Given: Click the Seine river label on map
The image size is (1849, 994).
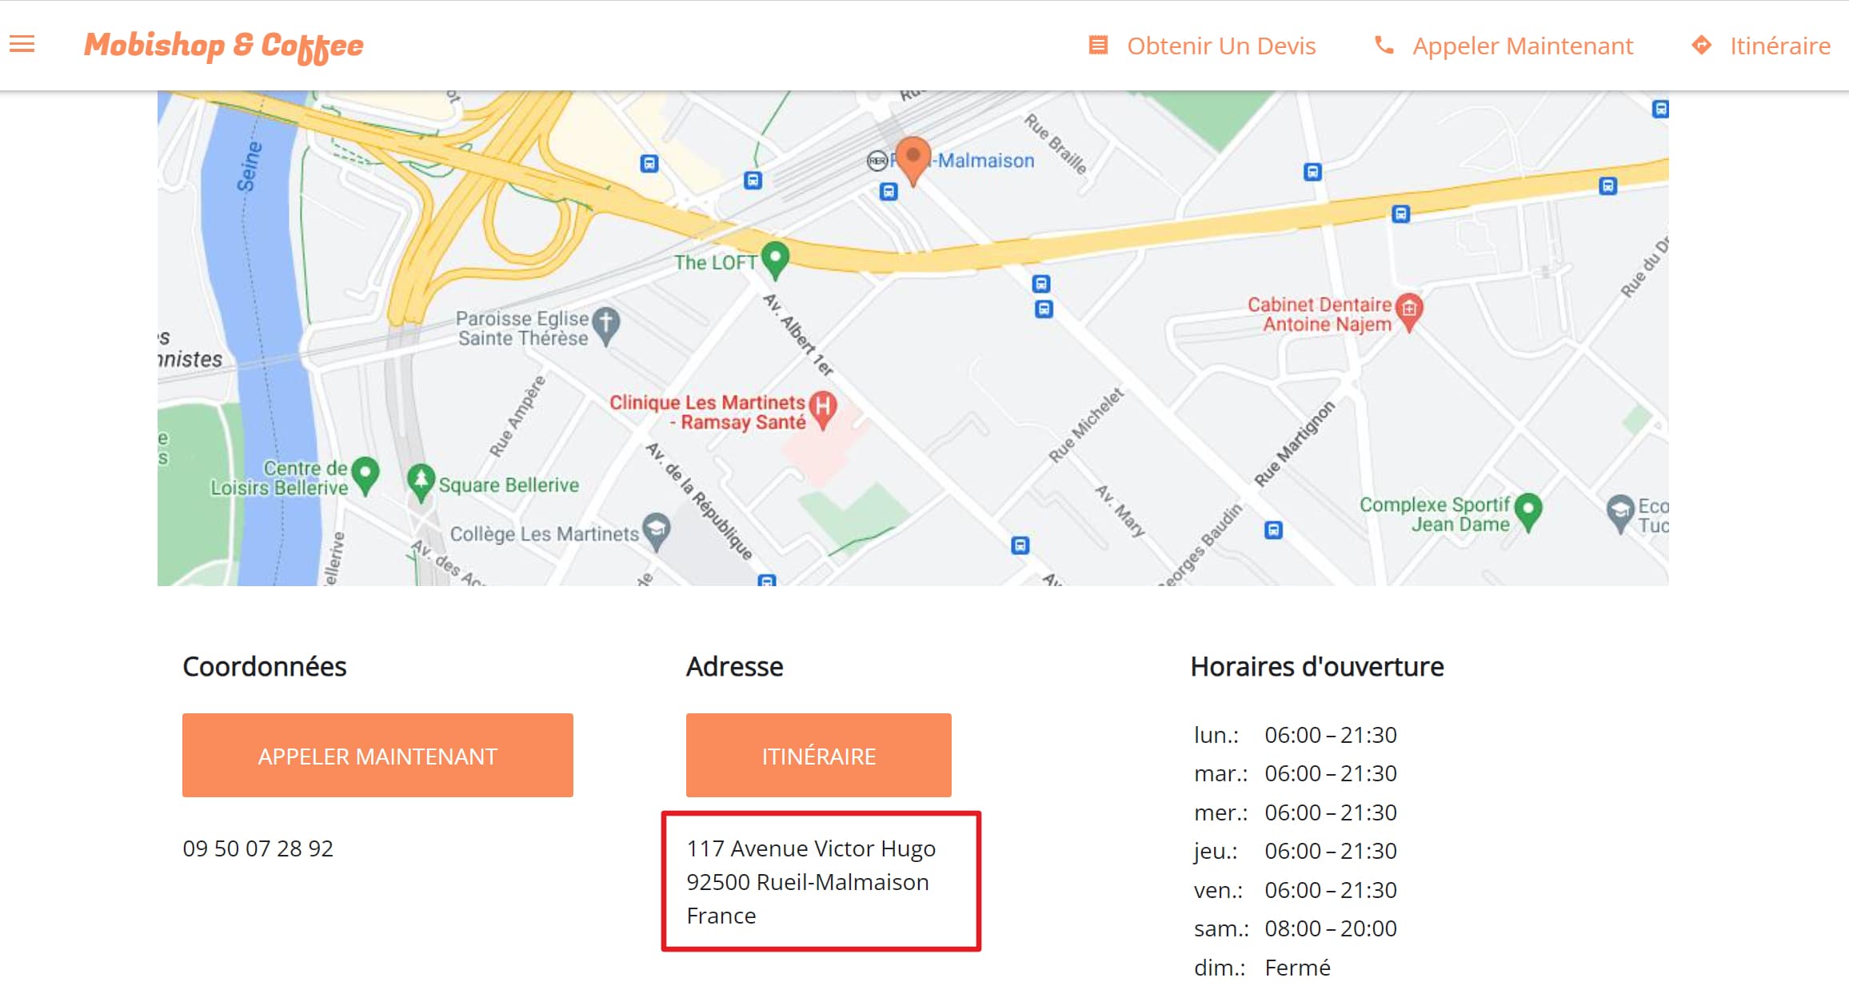Looking at the screenshot, I should coord(250,166).
